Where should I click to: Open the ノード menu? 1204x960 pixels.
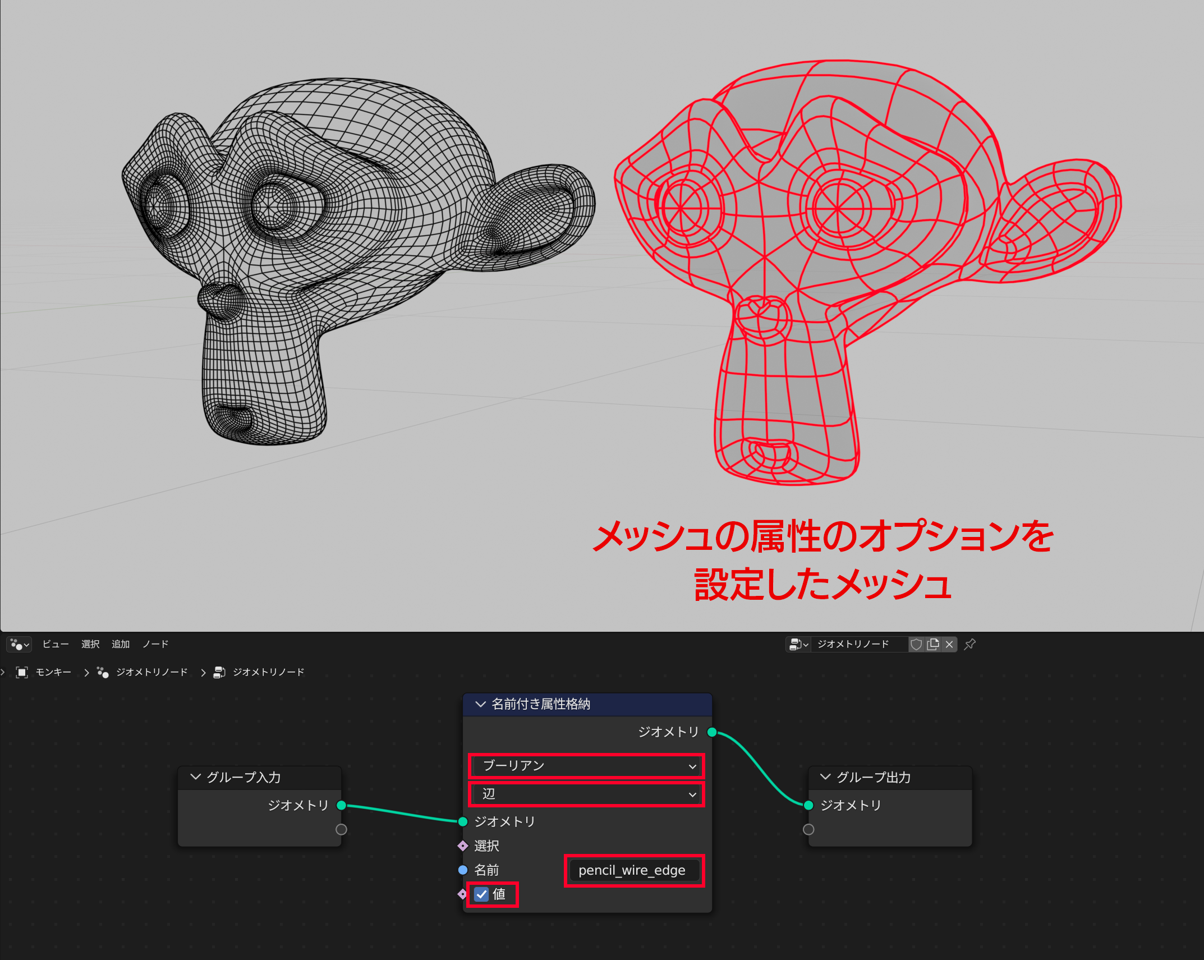(x=155, y=644)
